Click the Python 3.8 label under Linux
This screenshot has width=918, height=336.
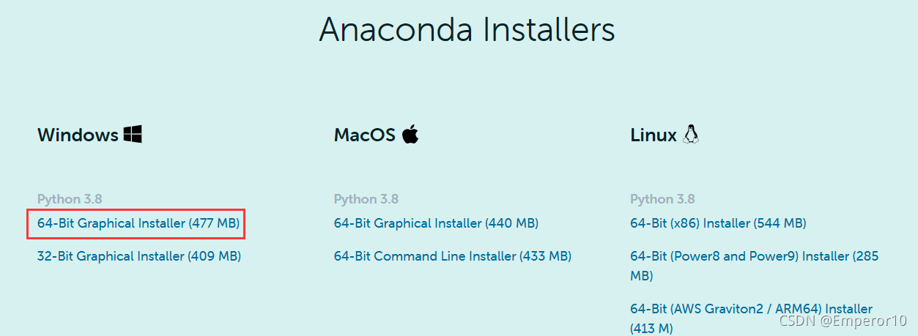[x=662, y=199]
